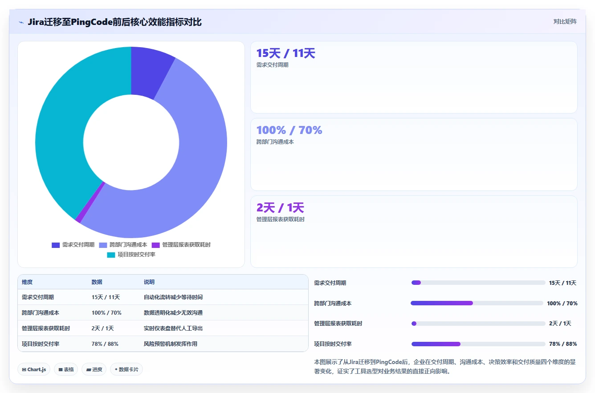Select the 进度 tag chip

(94, 369)
